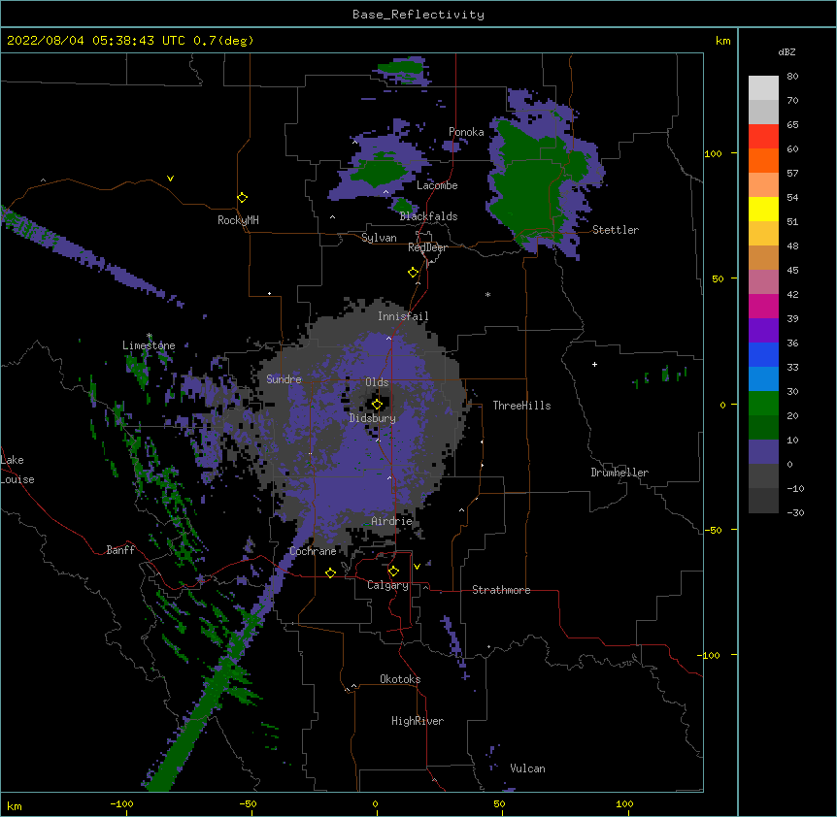The image size is (837, 817).
Task: Click the Okotoks town label
Action: point(400,679)
